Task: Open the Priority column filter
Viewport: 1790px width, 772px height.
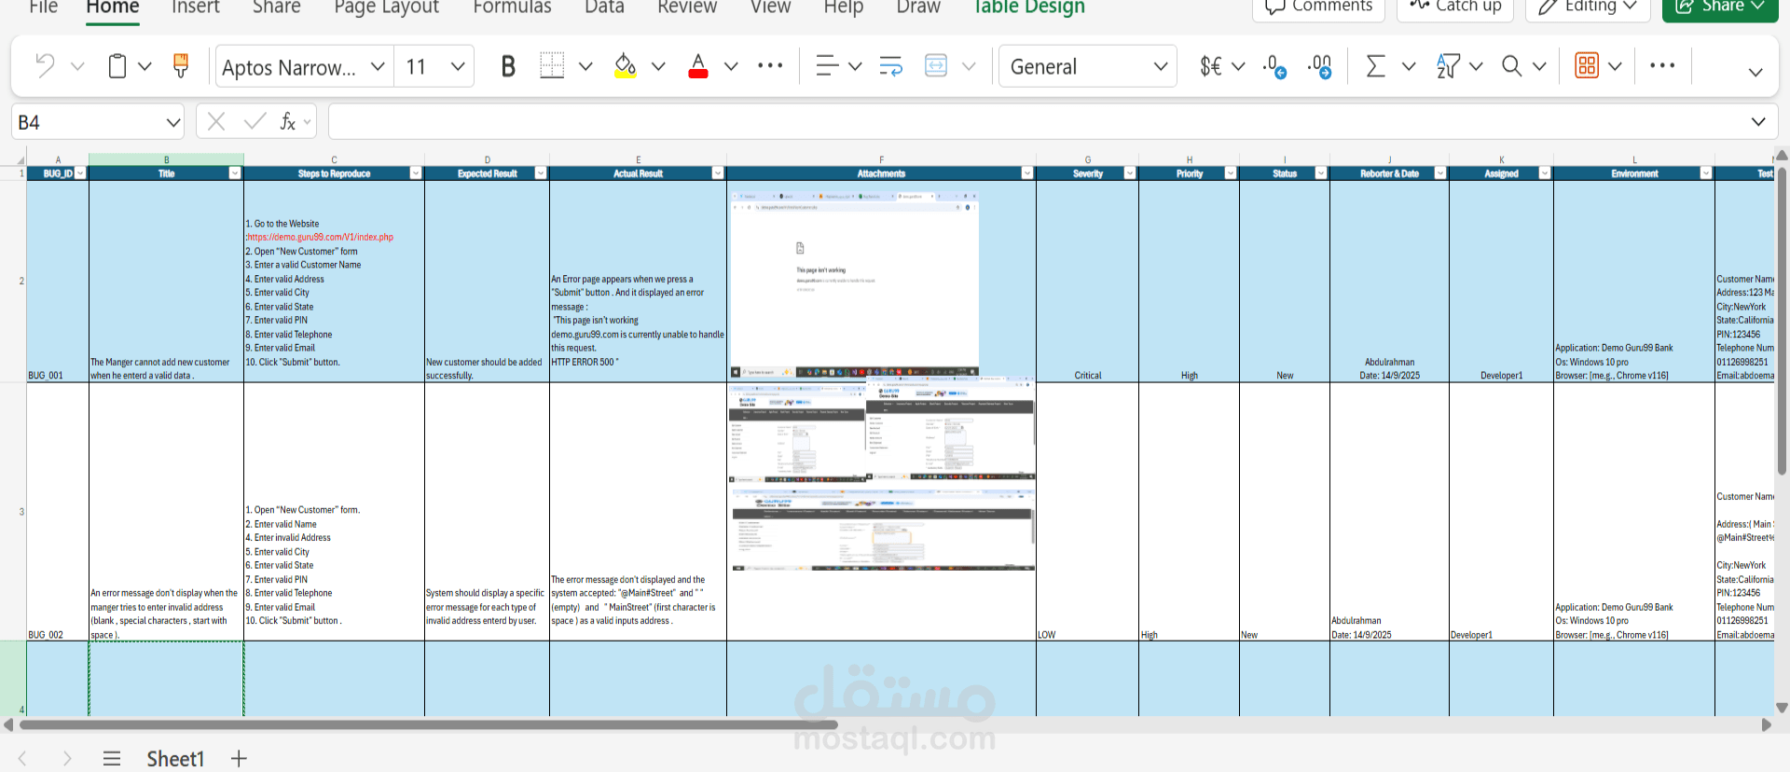Action: (1231, 173)
